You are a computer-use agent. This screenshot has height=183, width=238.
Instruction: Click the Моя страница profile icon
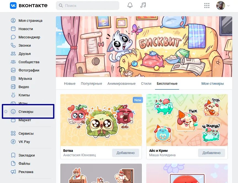(x=13, y=20)
